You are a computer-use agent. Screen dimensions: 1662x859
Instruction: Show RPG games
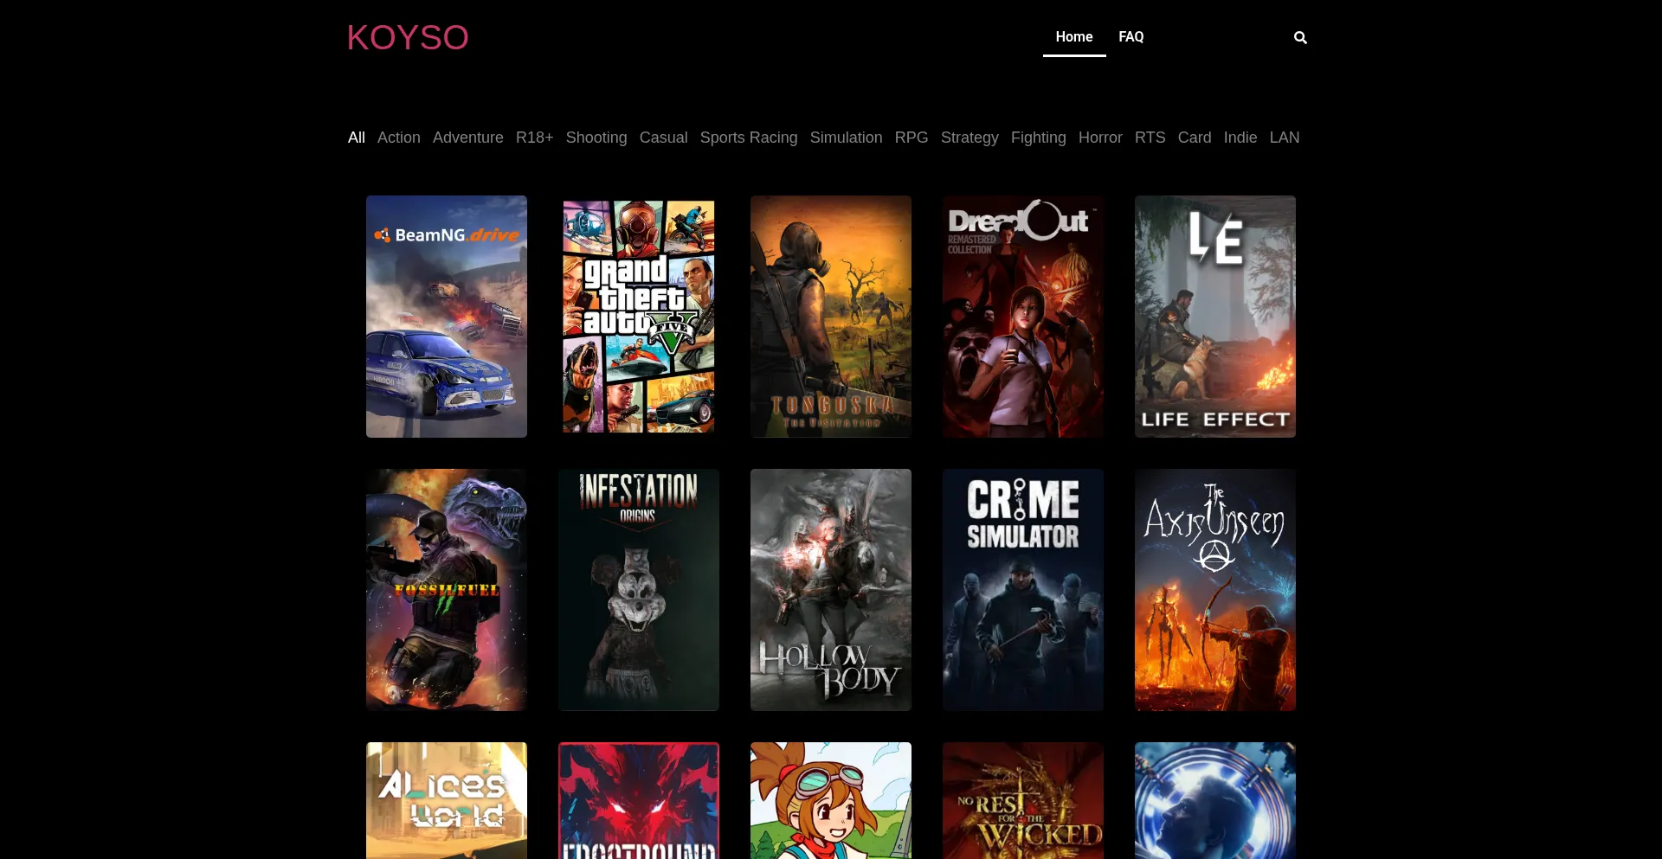click(x=912, y=138)
